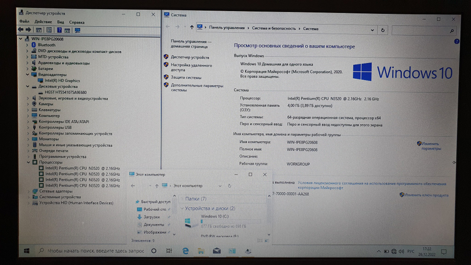The height and width of the screenshot is (265, 471).
Task: Expand the Контроллеры USB node
Action: 28,128
